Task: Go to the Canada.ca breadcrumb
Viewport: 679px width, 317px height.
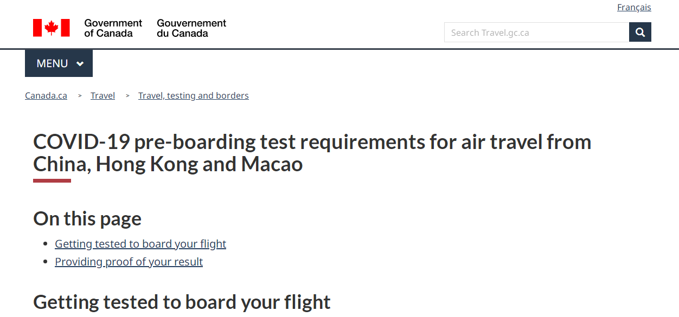Action: (46, 96)
